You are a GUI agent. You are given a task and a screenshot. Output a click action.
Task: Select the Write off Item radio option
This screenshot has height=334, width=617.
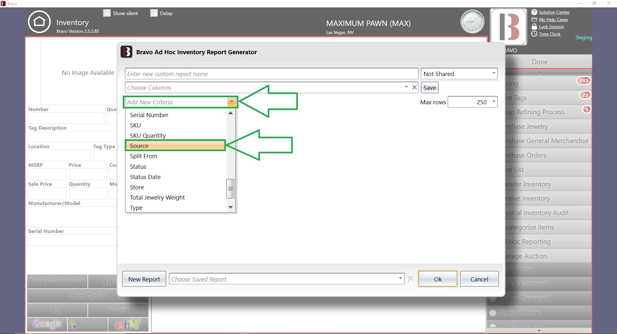coord(493,313)
